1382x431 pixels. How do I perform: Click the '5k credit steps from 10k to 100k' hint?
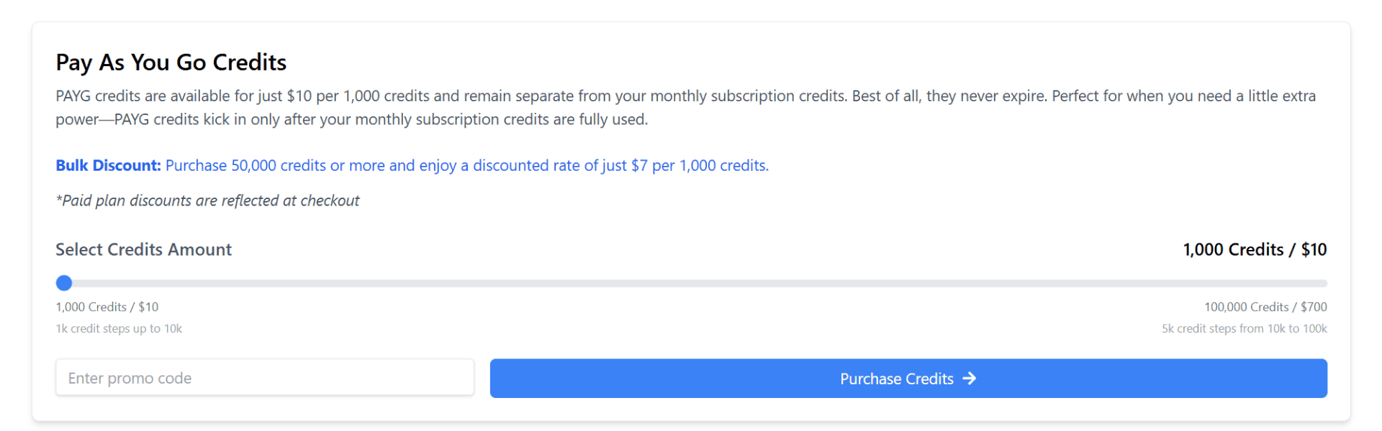pyautogui.click(x=1243, y=329)
